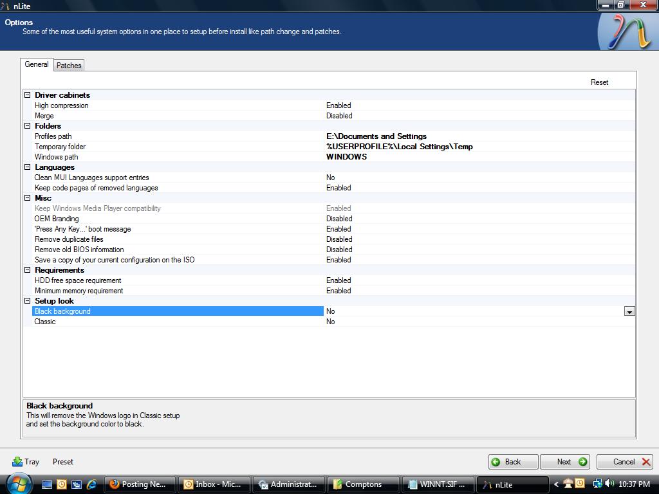The height and width of the screenshot is (494, 659).
Task: Select the OEM Branding option
Action: tap(334, 219)
